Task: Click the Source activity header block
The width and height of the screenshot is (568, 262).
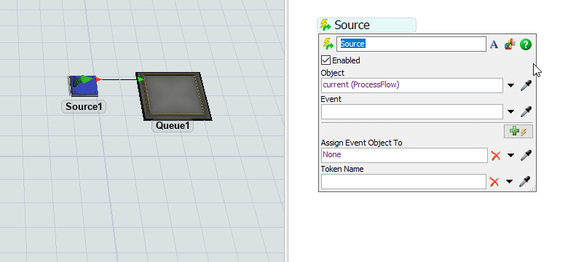Action: (366, 25)
